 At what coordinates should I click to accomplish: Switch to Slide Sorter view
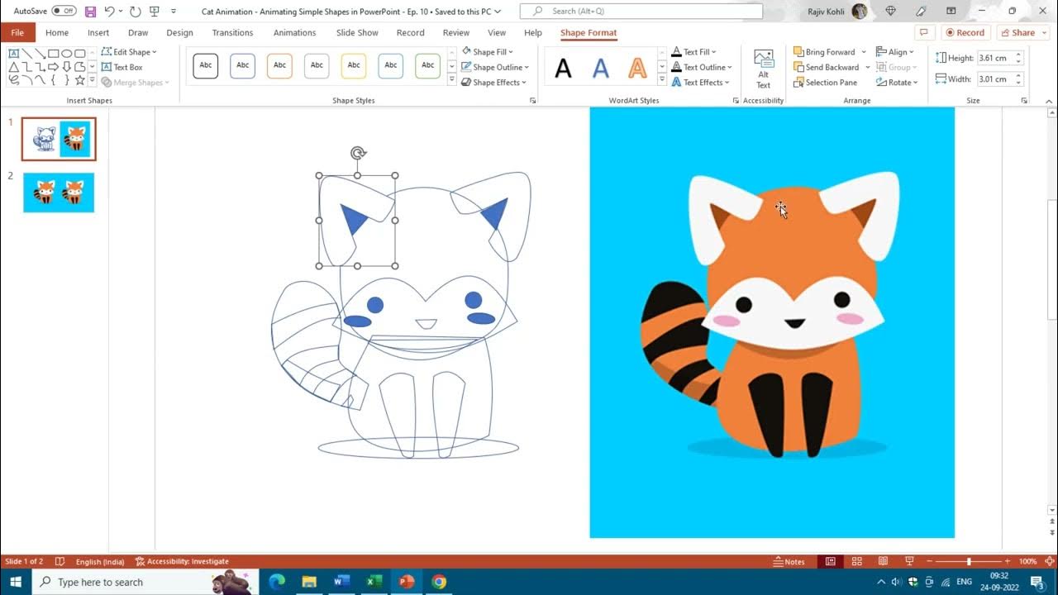857,561
